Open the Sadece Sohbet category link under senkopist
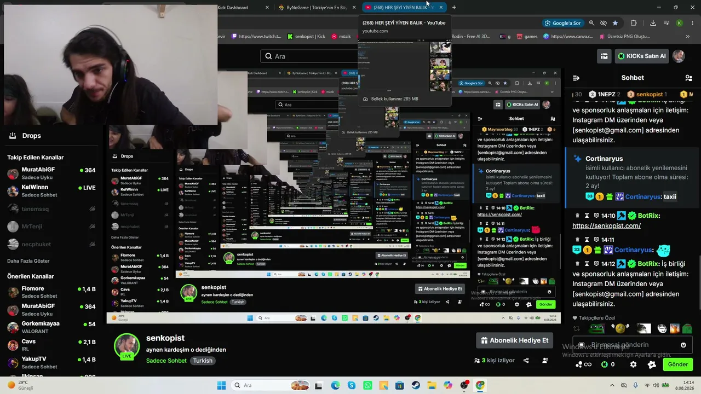Image resolution: width=701 pixels, height=394 pixels. coord(166,361)
